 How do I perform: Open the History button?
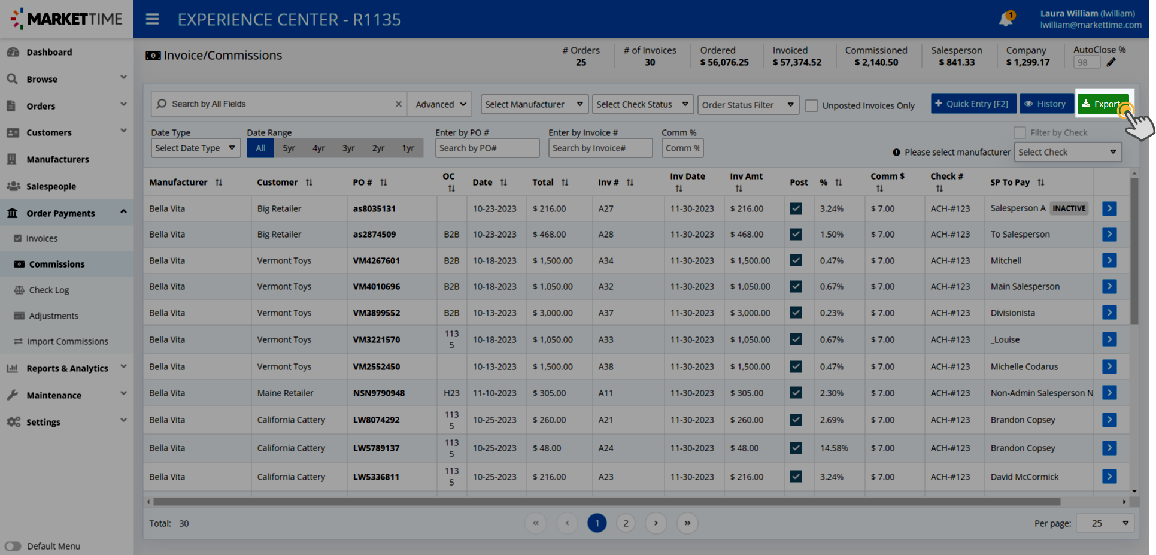[1046, 104]
